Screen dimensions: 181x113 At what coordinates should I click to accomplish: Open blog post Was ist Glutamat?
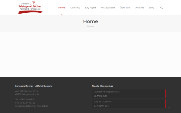tap(103, 102)
